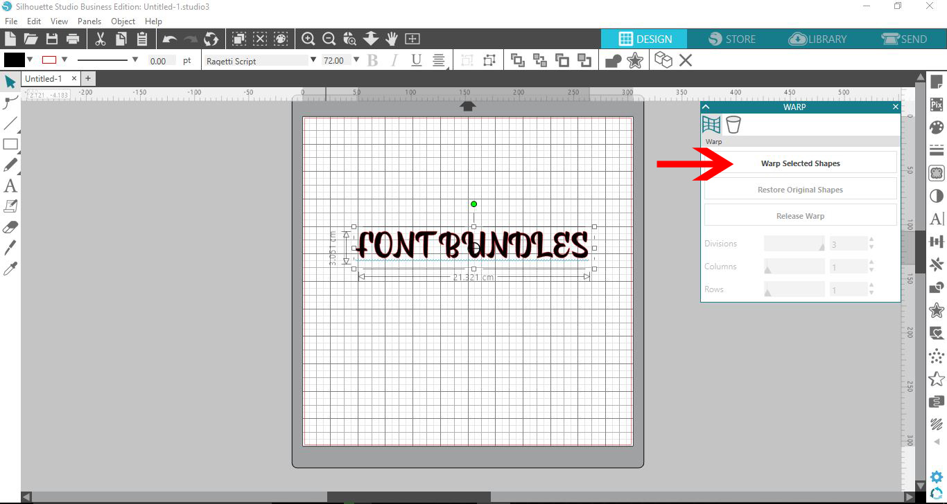Select the Draw Rectangle tool
Image resolution: width=947 pixels, height=504 pixels.
tap(10, 144)
